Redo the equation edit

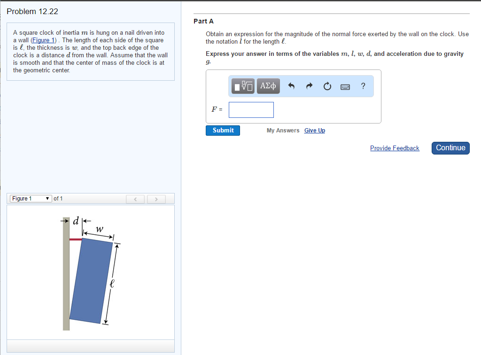coord(309,86)
